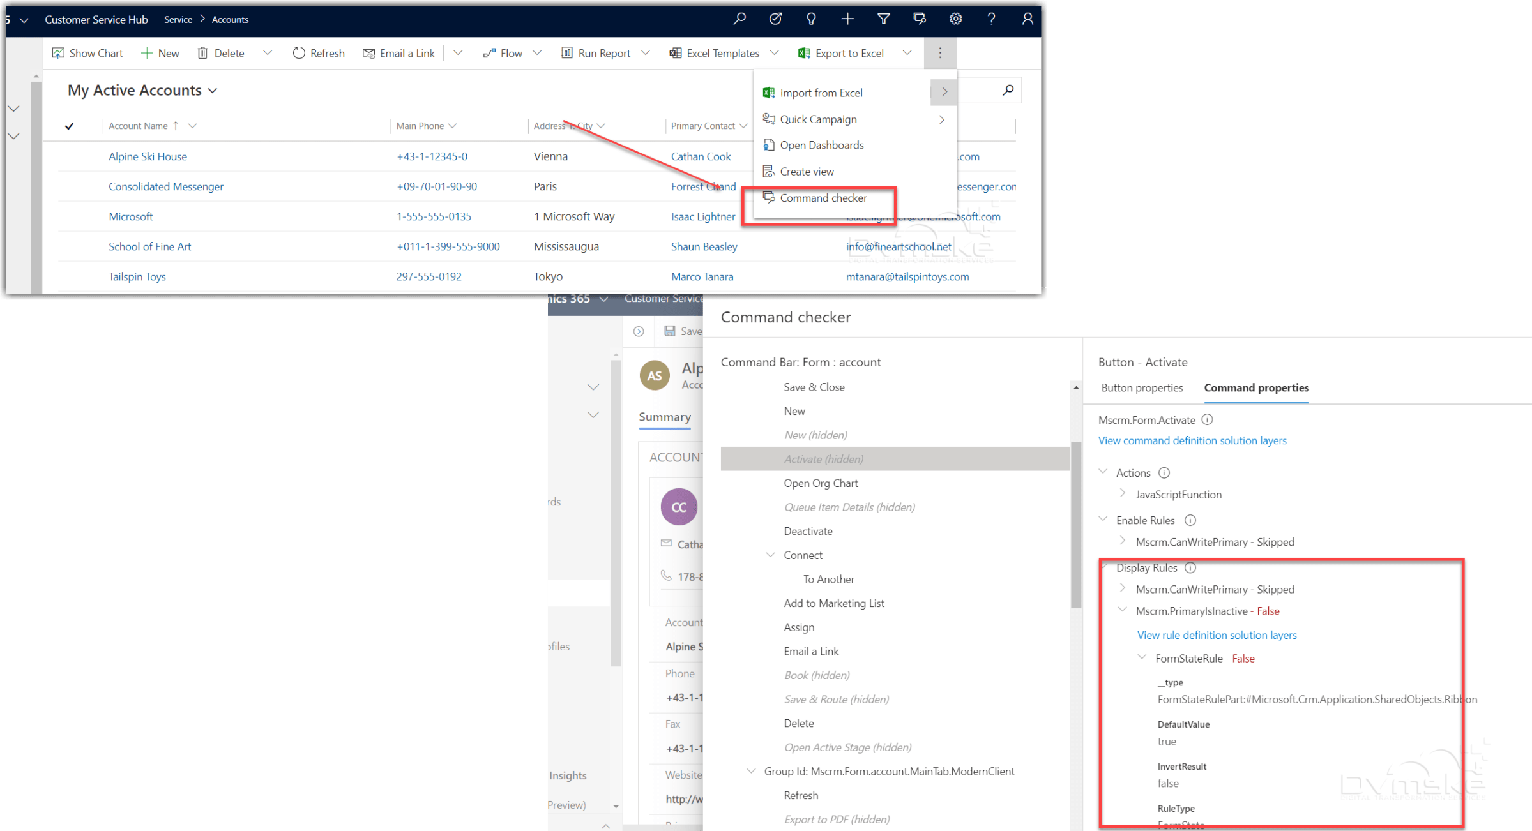The height and width of the screenshot is (831, 1532).
Task: Expand the Account Name column dropdown
Action: [192, 126]
